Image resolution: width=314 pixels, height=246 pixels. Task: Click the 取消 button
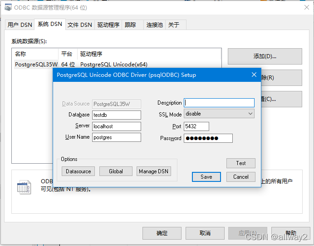(x=205, y=233)
